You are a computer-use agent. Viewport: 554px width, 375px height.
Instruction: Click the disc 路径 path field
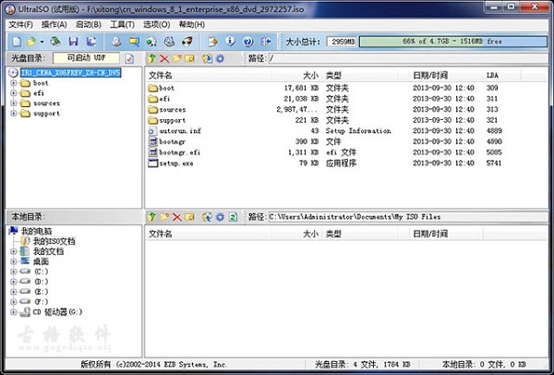(408, 58)
